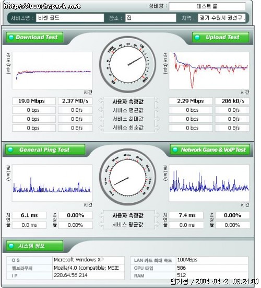Screen dimensions: 261x288
Task: Run the Network Game & VoIP Test
Action: tap(210, 149)
